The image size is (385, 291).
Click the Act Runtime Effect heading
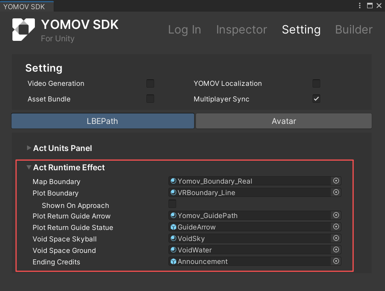coord(69,168)
